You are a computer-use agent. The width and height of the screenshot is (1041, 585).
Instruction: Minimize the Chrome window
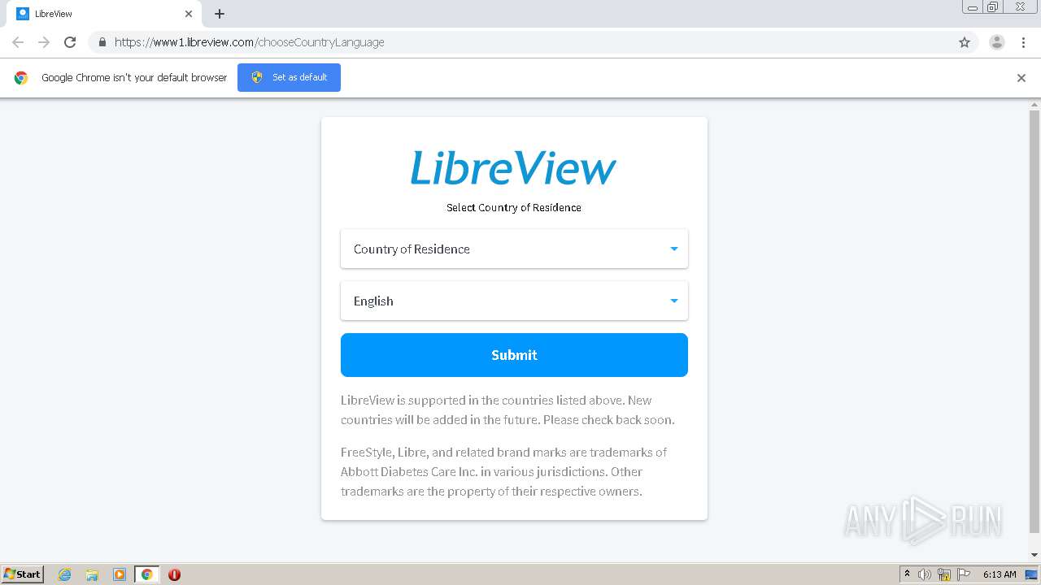(972, 6)
